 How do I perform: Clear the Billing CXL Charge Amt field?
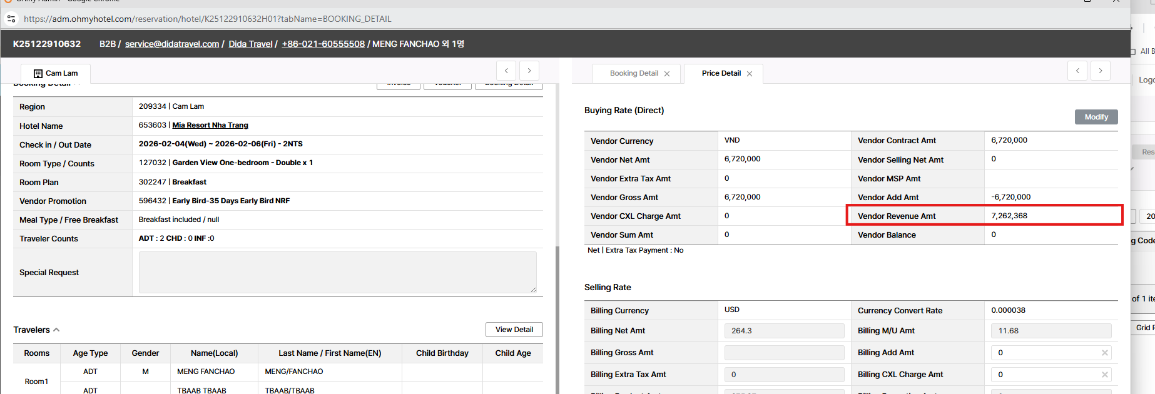[x=1104, y=375]
